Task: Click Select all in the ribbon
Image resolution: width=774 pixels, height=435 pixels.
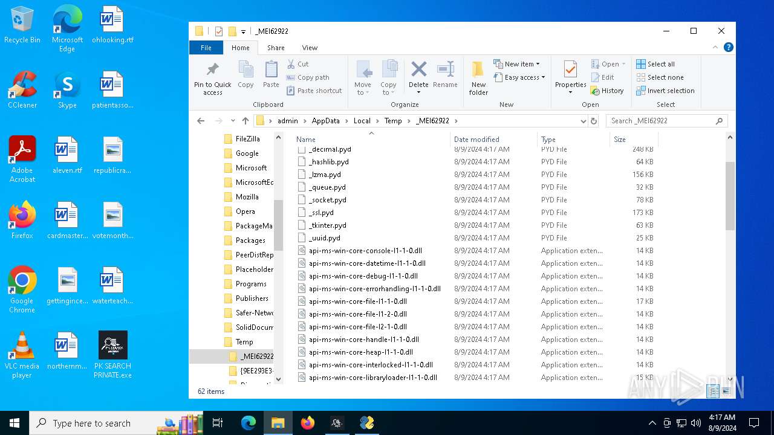Action: (x=655, y=64)
